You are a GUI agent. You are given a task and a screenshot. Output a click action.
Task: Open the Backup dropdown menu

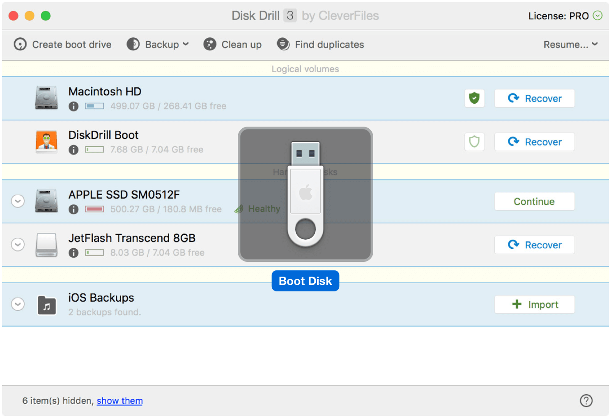pyautogui.click(x=158, y=44)
